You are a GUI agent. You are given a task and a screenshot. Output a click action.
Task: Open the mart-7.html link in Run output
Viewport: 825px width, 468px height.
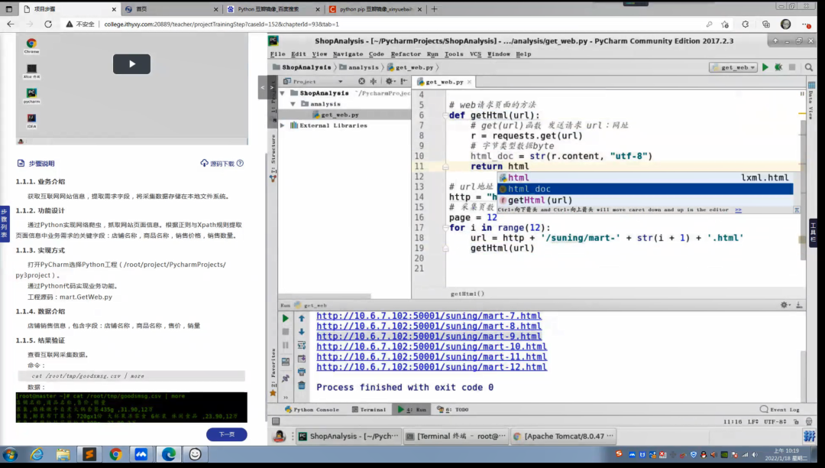point(429,316)
